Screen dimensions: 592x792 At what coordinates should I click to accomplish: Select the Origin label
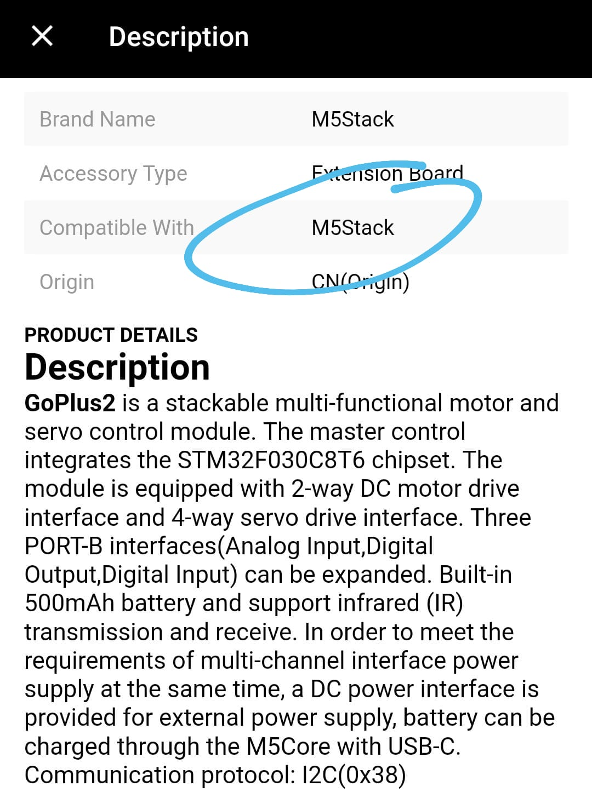[67, 282]
